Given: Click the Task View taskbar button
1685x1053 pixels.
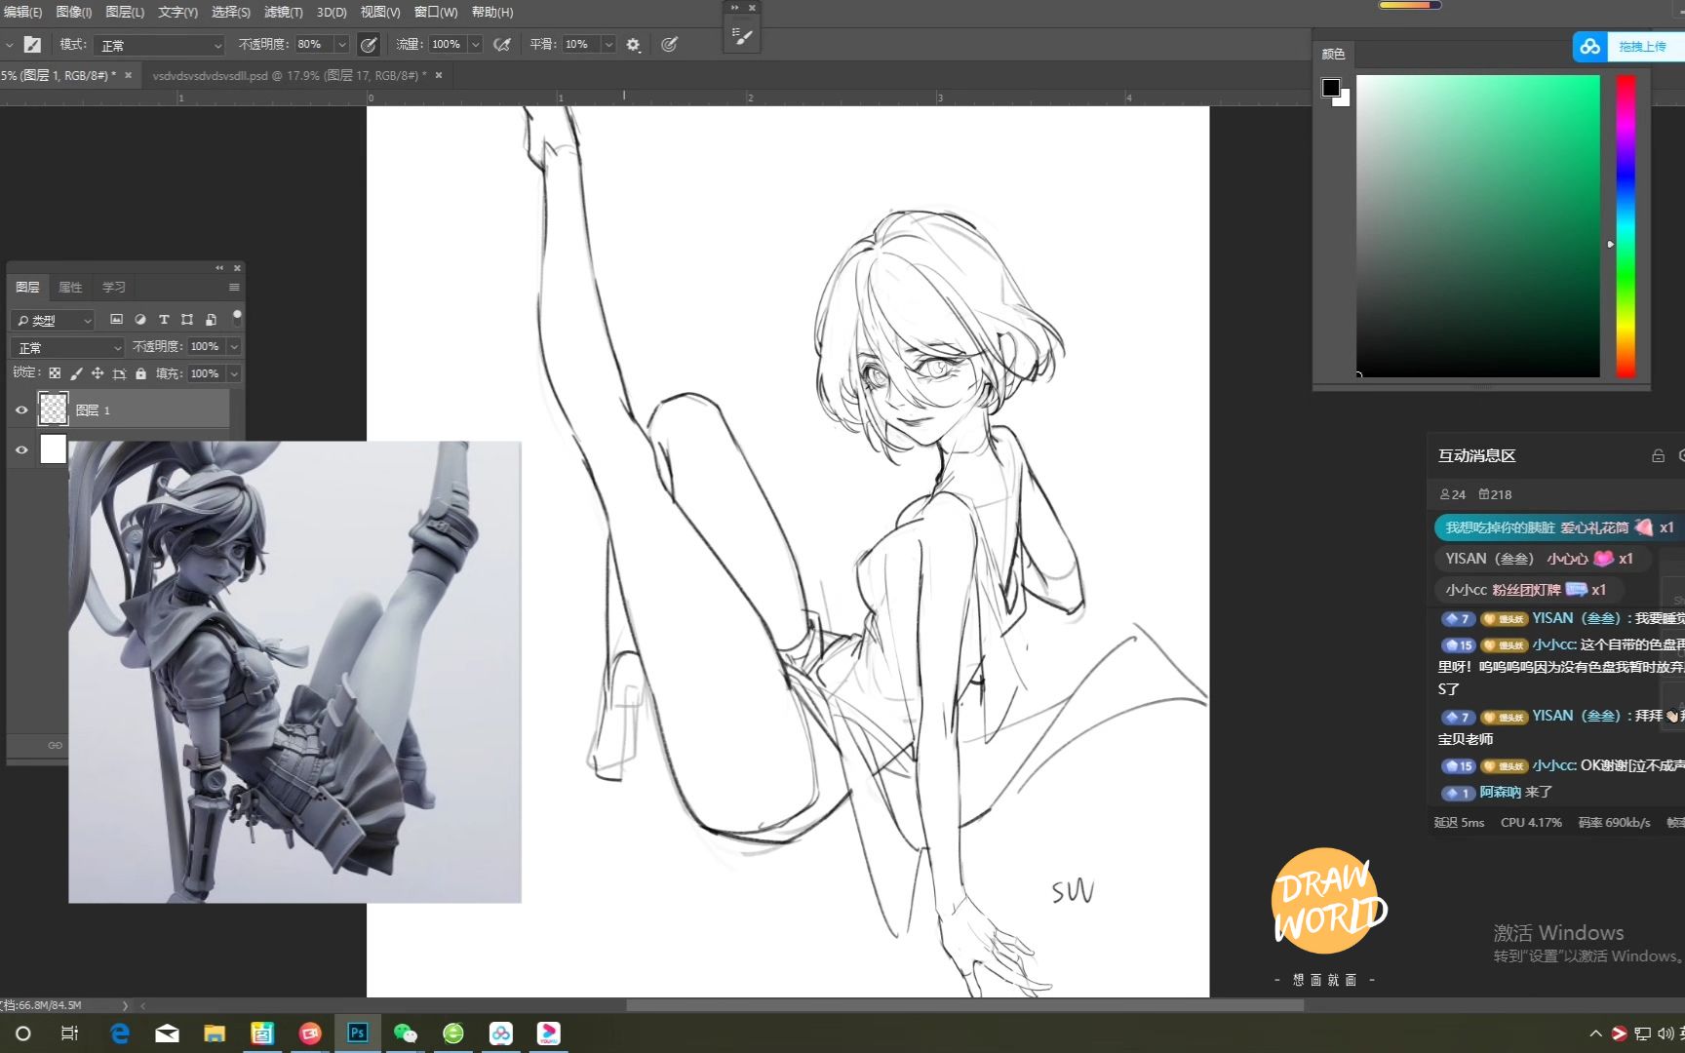Looking at the screenshot, I should [x=69, y=1033].
